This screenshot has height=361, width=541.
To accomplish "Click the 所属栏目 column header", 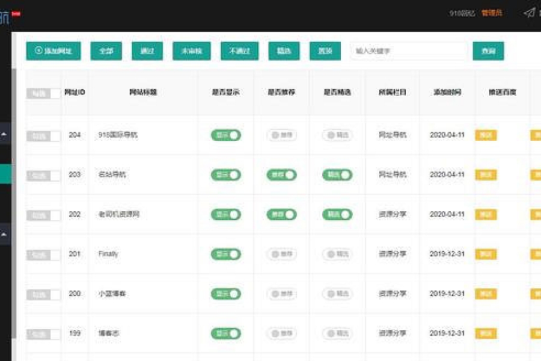I will [393, 92].
